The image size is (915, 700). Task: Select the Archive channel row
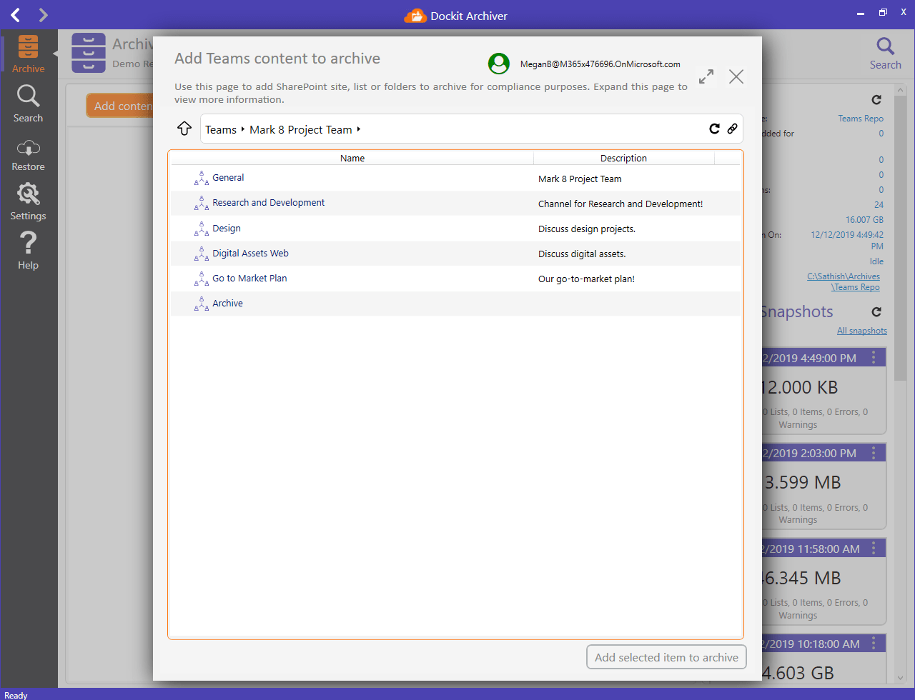click(x=455, y=304)
